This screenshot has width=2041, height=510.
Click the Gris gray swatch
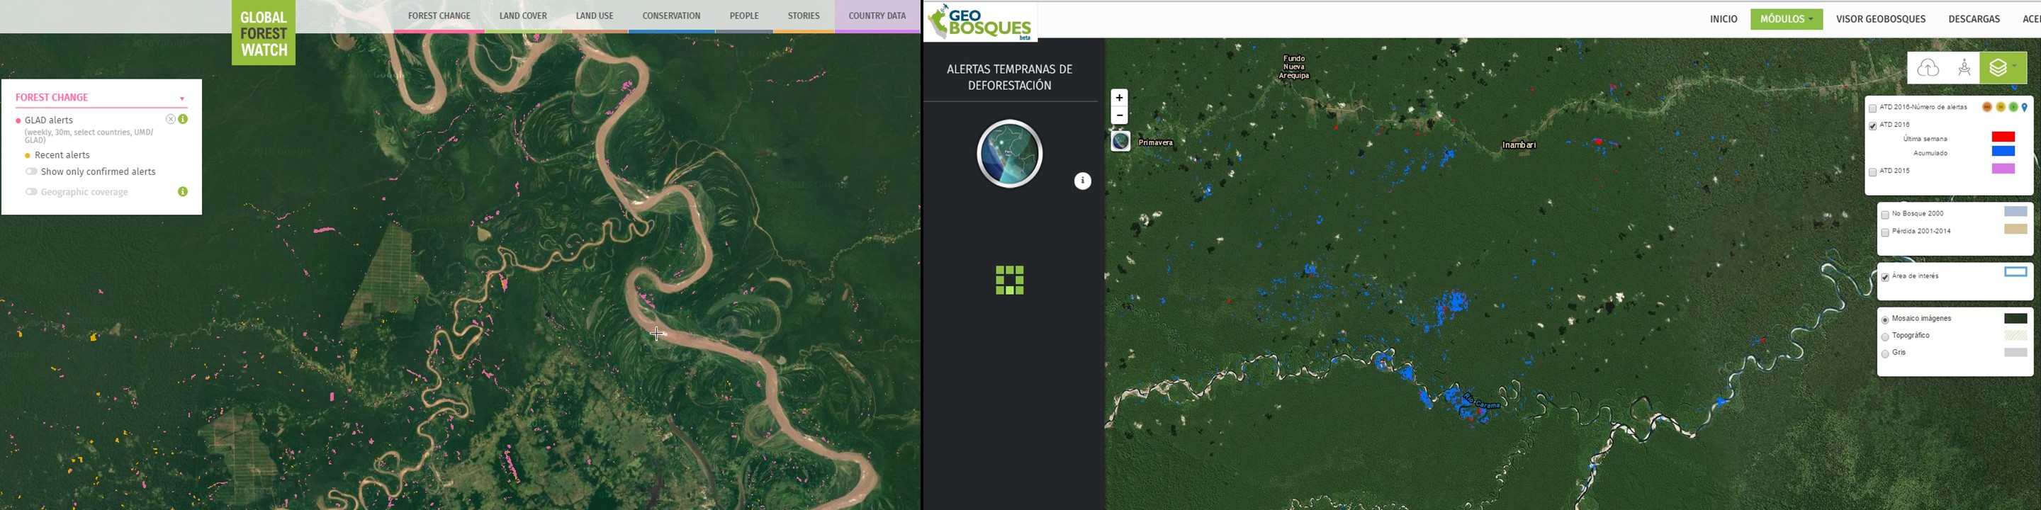click(x=2015, y=353)
